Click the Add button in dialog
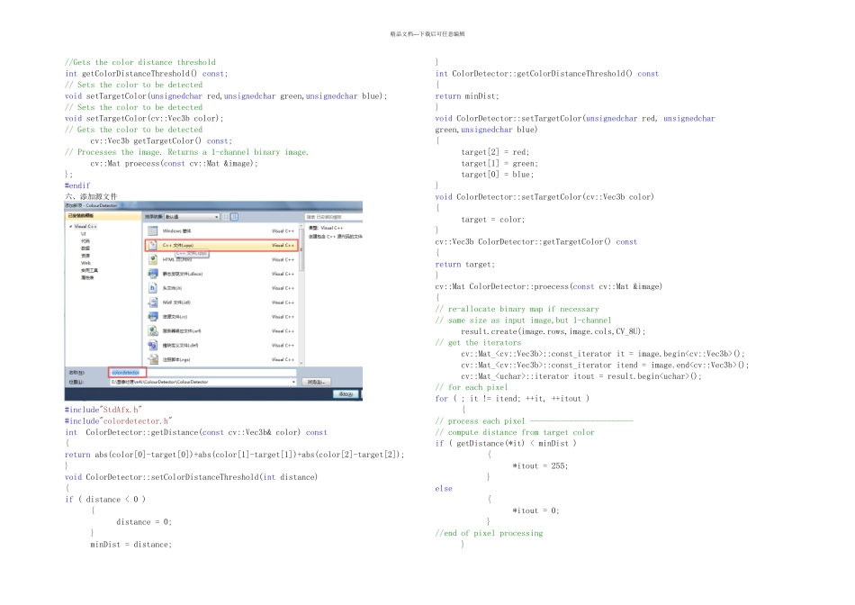The width and height of the screenshot is (855, 605). [346, 393]
